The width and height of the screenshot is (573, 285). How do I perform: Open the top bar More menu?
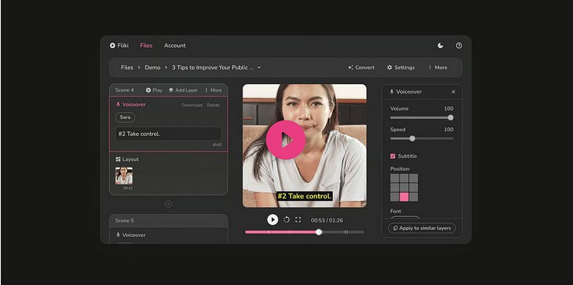[437, 67]
